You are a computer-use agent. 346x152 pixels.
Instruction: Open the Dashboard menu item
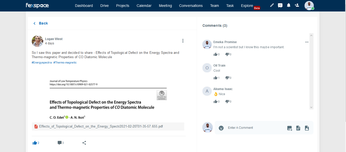point(84,6)
